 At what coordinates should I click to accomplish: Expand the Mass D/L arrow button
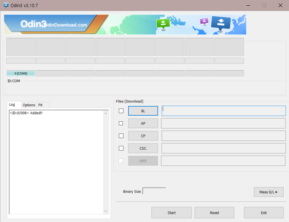coord(268,192)
